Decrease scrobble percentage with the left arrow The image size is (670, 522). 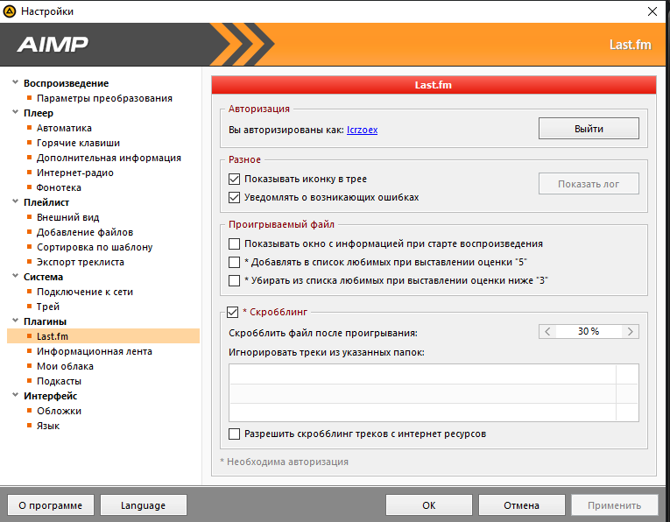(x=548, y=332)
